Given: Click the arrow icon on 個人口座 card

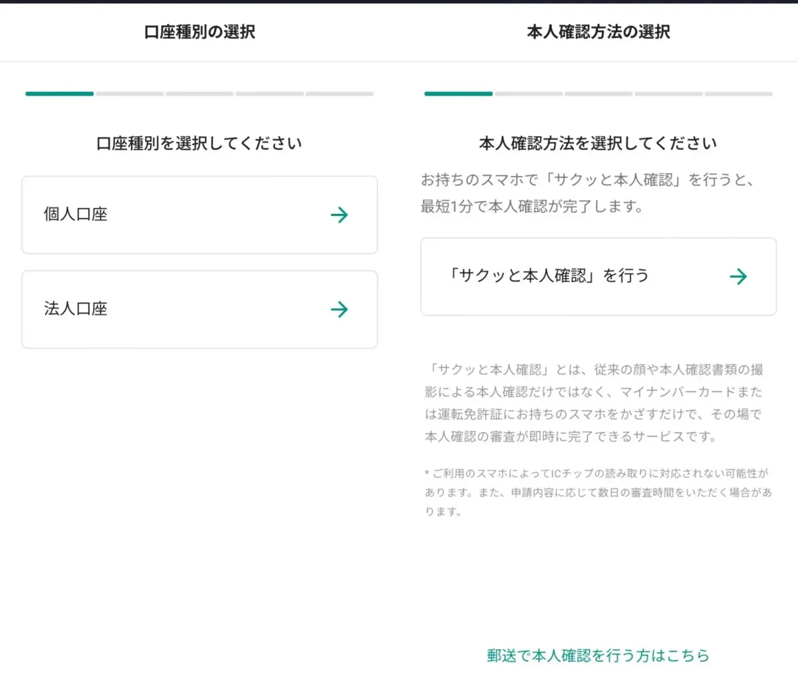Looking at the screenshot, I should 339,215.
